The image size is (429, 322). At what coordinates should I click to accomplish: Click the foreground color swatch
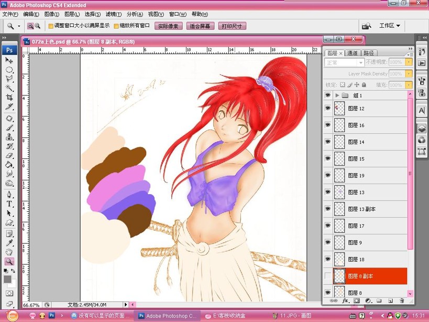pyautogui.click(x=7, y=279)
